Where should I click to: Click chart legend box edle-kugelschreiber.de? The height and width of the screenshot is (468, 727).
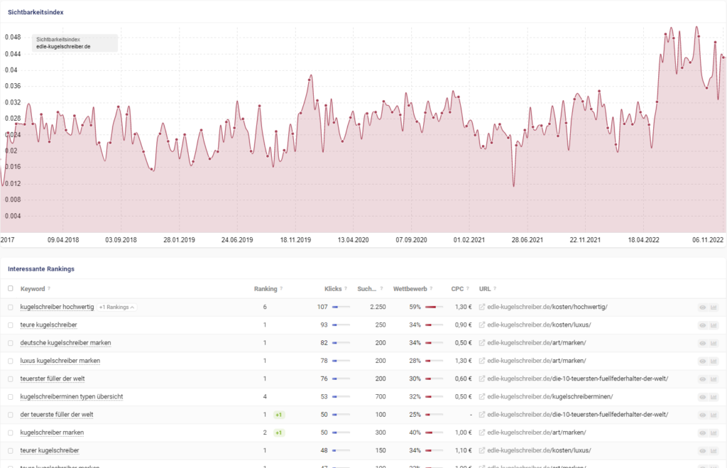(75, 43)
